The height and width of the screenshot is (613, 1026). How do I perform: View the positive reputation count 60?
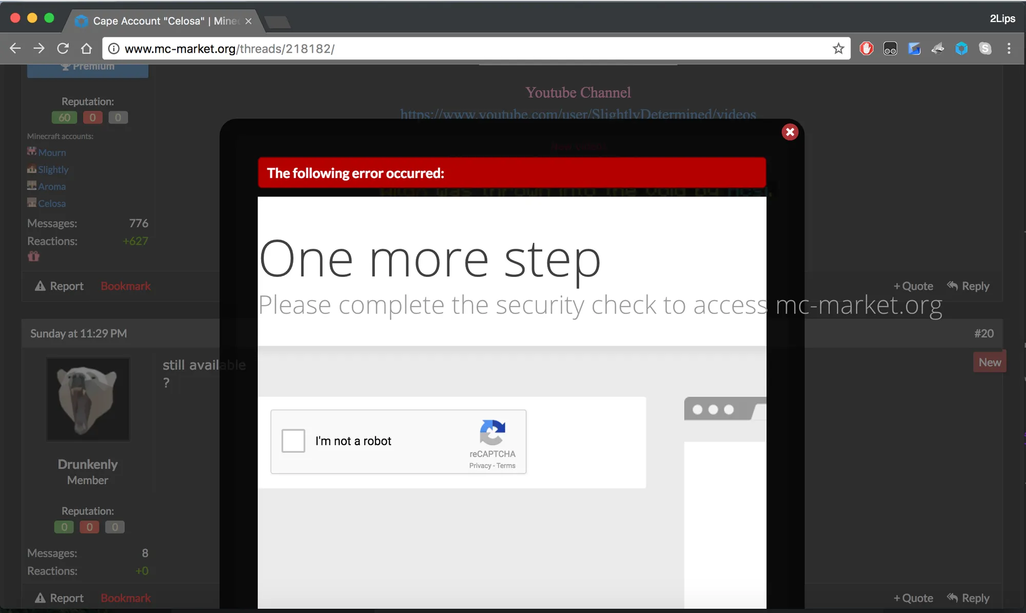click(x=65, y=117)
